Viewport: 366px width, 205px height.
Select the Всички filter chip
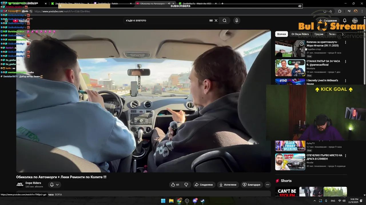(281, 34)
